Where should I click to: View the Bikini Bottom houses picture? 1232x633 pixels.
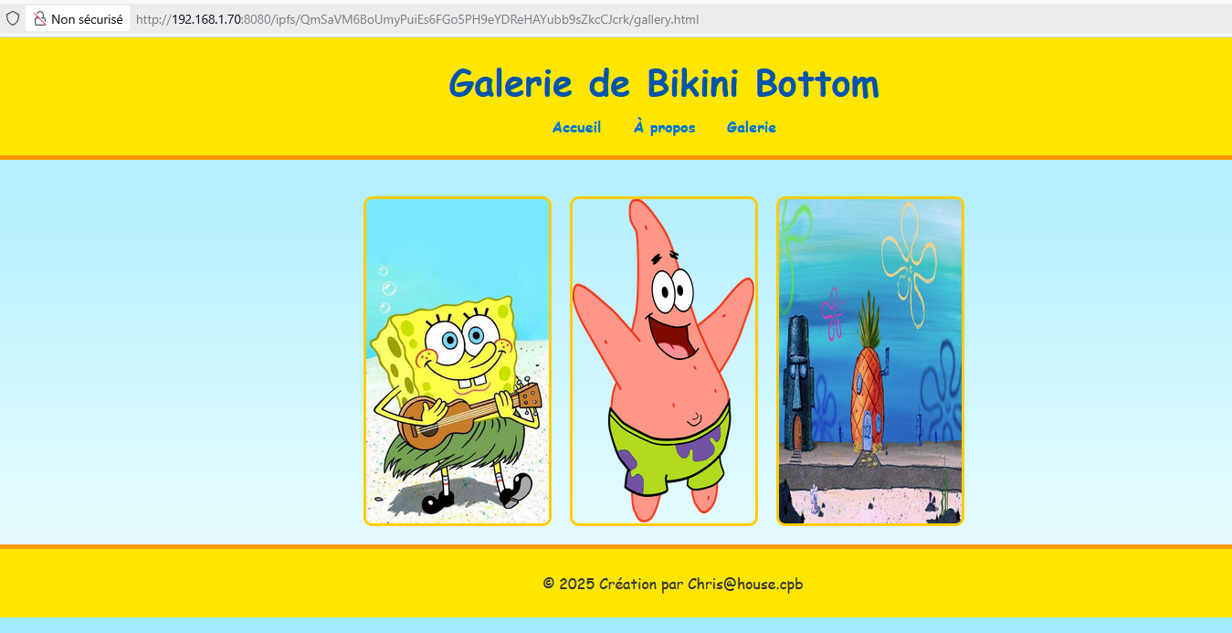coord(869,361)
